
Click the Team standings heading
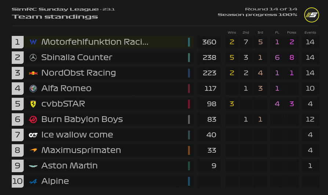pyautogui.click(x=55, y=17)
